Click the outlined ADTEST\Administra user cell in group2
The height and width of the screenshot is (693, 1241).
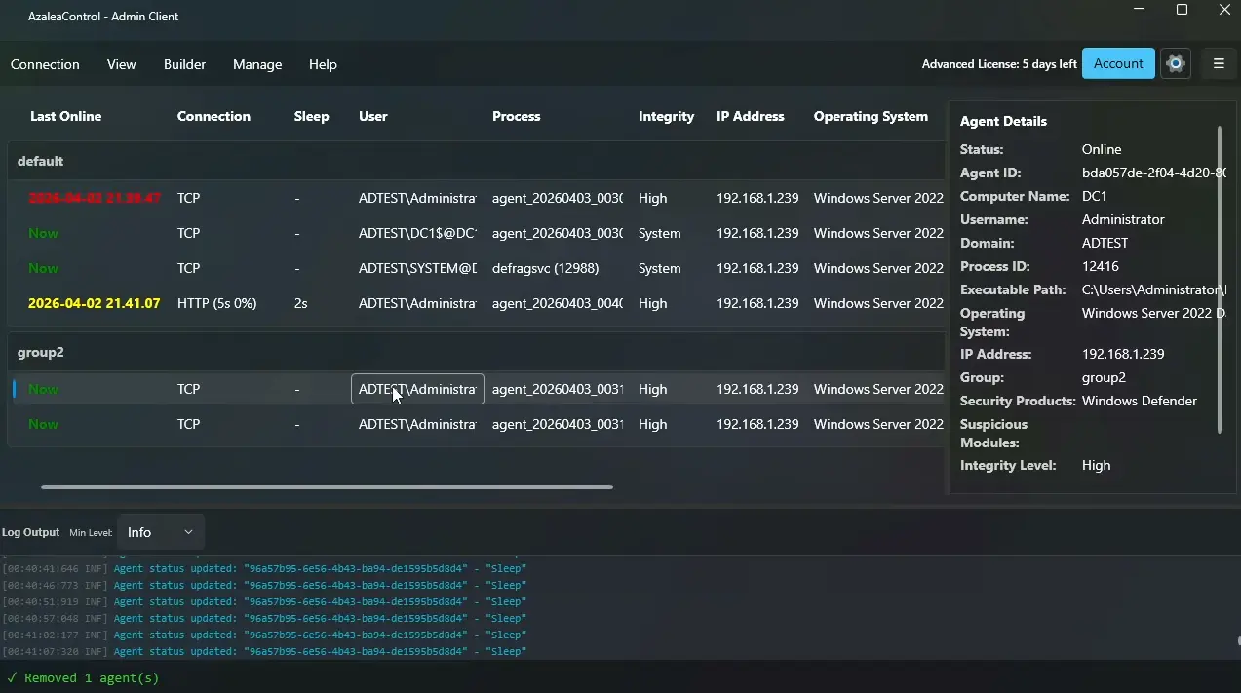[417, 389]
